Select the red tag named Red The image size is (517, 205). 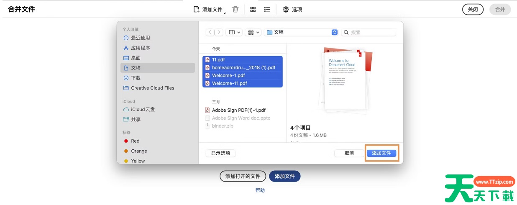point(135,141)
